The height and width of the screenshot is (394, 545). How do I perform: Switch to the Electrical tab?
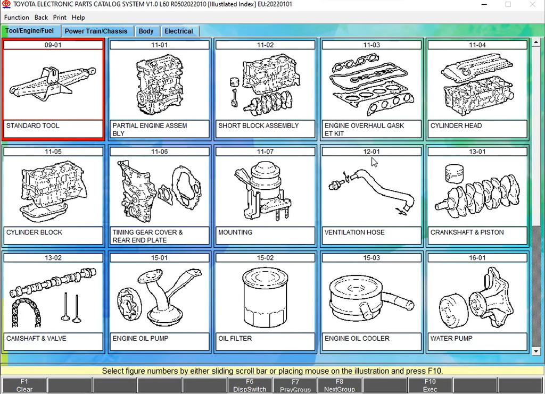(178, 31)
